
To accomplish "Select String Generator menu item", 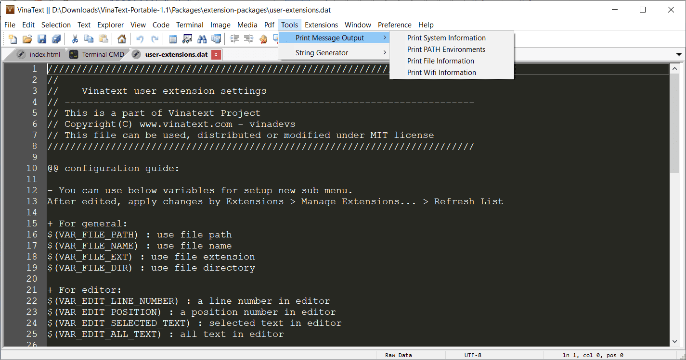I will click(x=334, y=53).
